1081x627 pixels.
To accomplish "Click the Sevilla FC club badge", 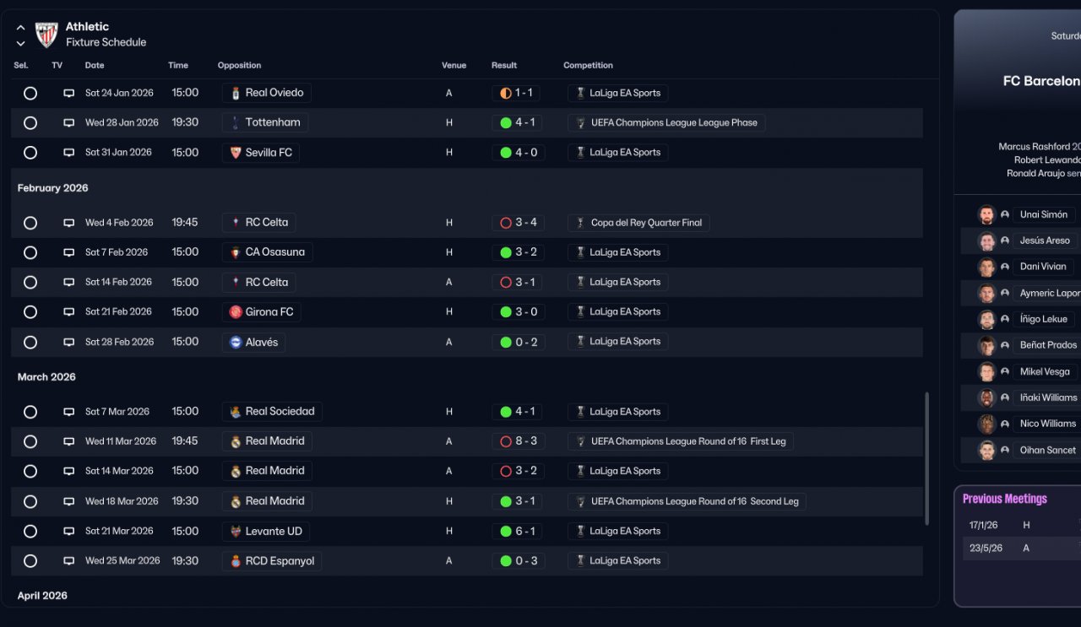I will 236,153.
